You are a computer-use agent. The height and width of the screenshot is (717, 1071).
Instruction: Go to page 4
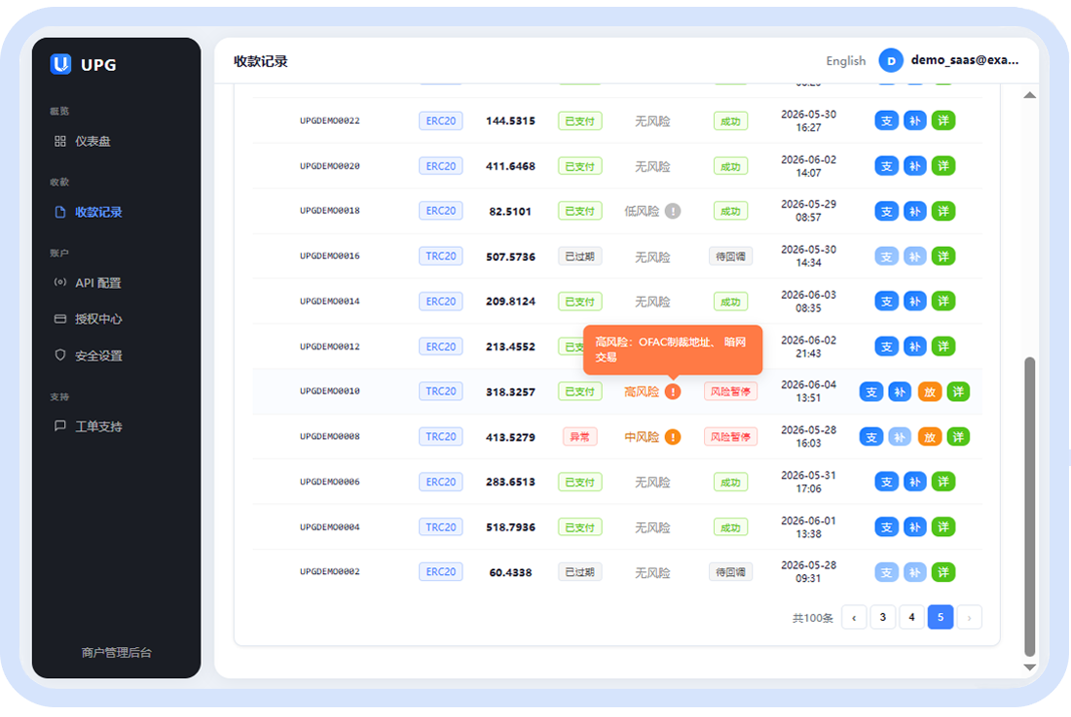click(x=911, y=618)
